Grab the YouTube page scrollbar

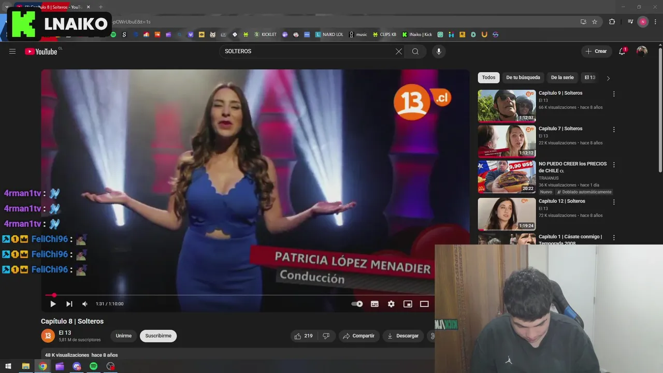660,110
